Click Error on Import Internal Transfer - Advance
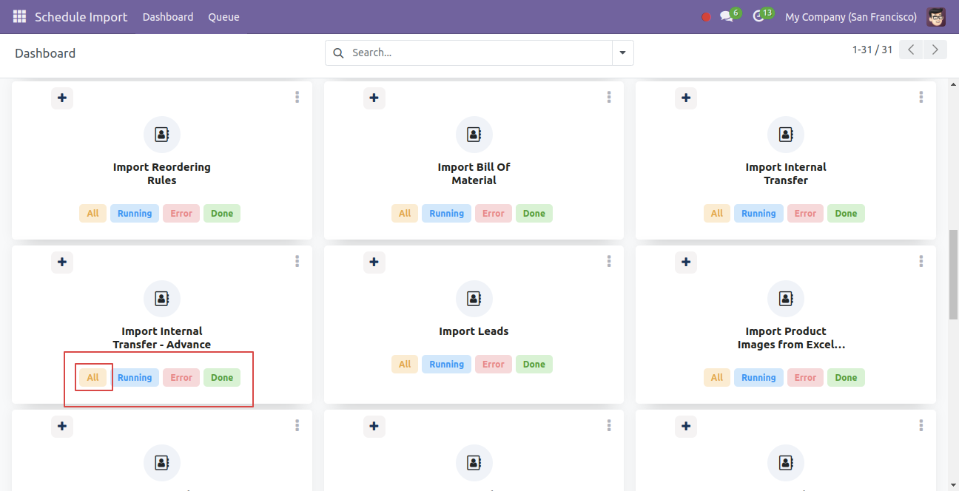Viewport: 959px width, 491px height. (181, 378)
